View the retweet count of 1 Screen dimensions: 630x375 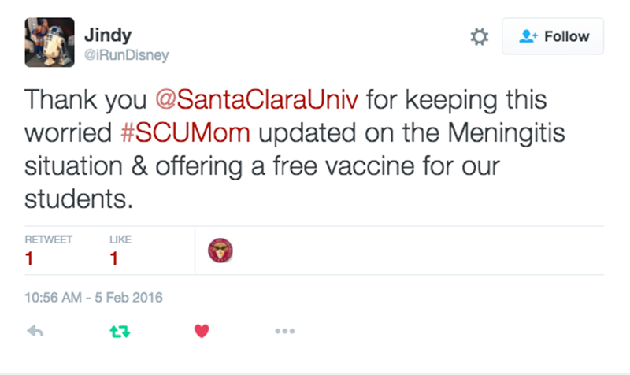29,258
